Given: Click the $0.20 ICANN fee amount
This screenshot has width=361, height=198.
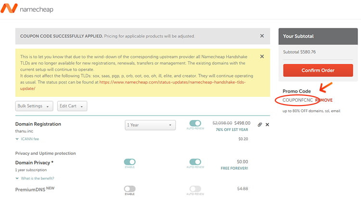Looking at the screenshot, I should click(x=243, y=139).
